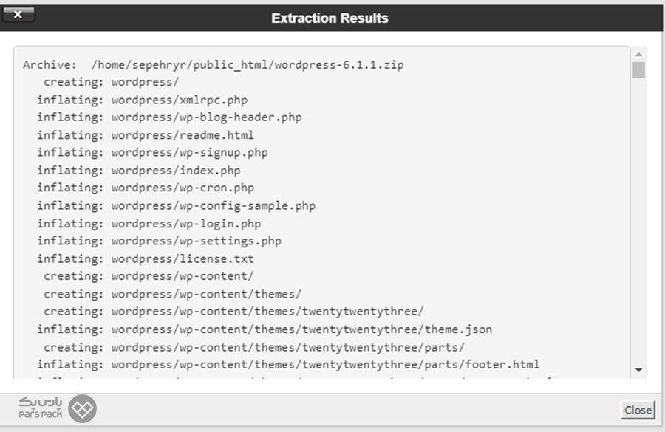665x432 pixels.
Task: Click the twentytwentythree/theme.json line
Action: pos(265,329)
